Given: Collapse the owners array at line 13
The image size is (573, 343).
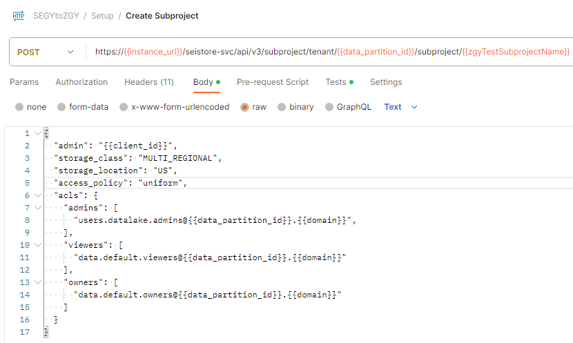Looking at the screenshot, I should [x=38, y=282].
